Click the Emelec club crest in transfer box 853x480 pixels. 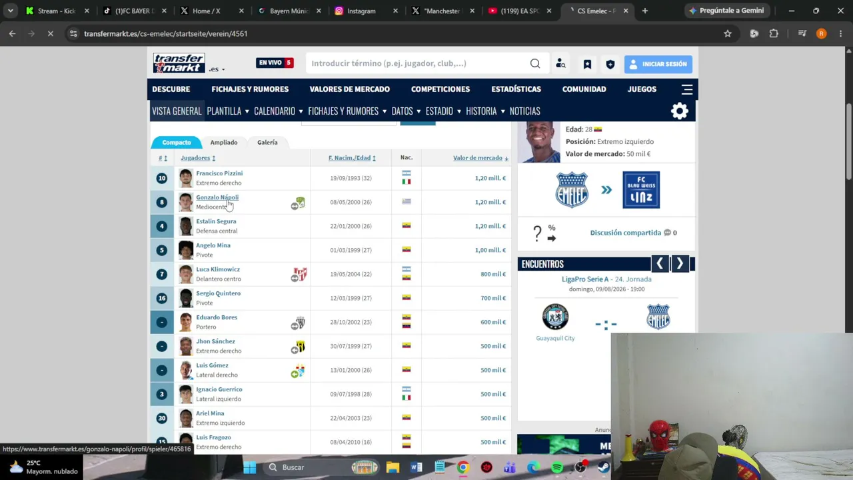[x=572, y=190]
